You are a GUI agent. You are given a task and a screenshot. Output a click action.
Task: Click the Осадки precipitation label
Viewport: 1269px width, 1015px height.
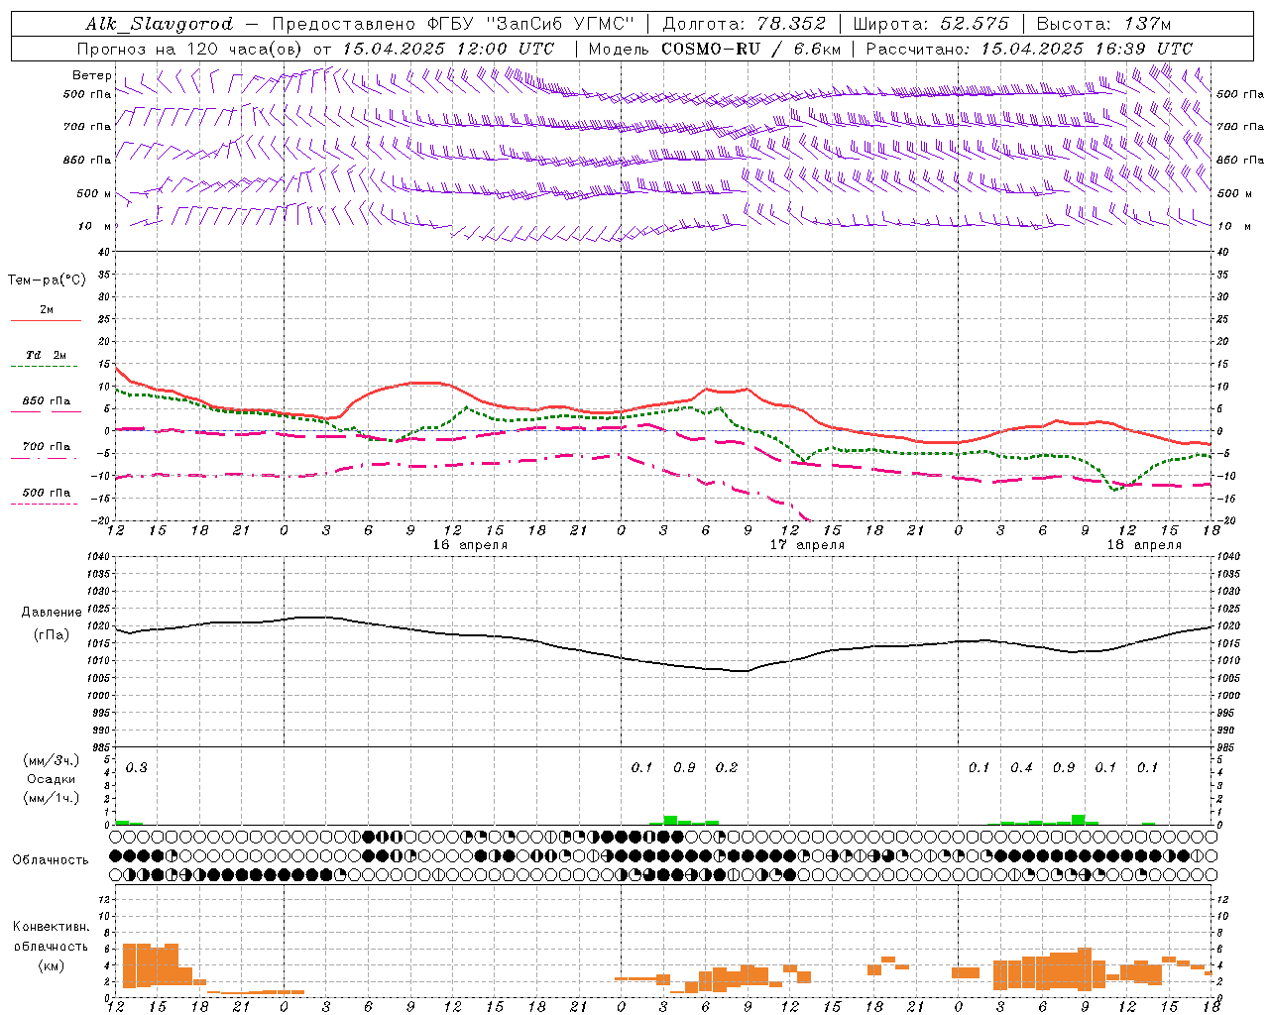51,779
